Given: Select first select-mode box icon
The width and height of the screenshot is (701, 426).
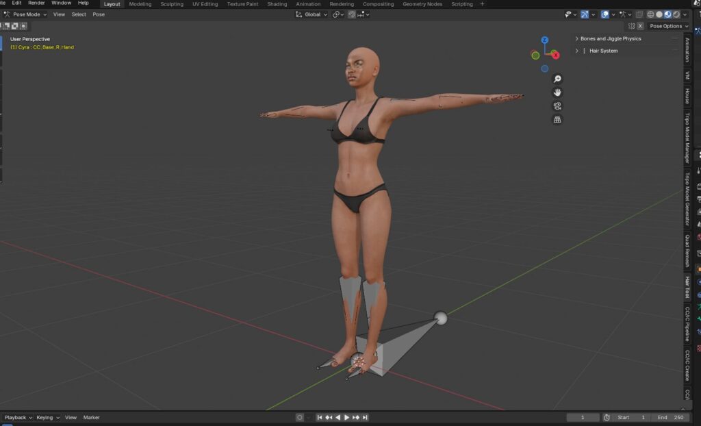Looking at the screenshot, I should (x=7, y=26).
